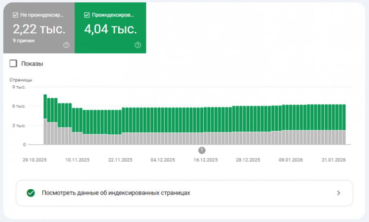The width and height of the screenshot is (369, 222).
Task: Click the 22.11.2025 date label
Action: pos(120,160)
